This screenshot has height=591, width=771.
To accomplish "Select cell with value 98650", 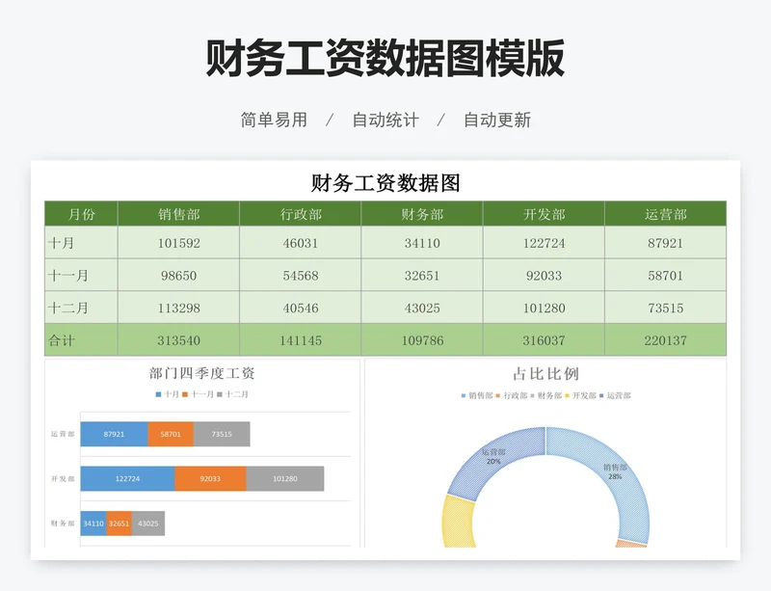I will (178, 275).
